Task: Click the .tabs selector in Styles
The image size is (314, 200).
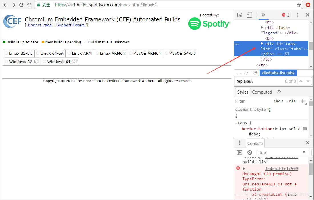Action: [x=241, y=123]
